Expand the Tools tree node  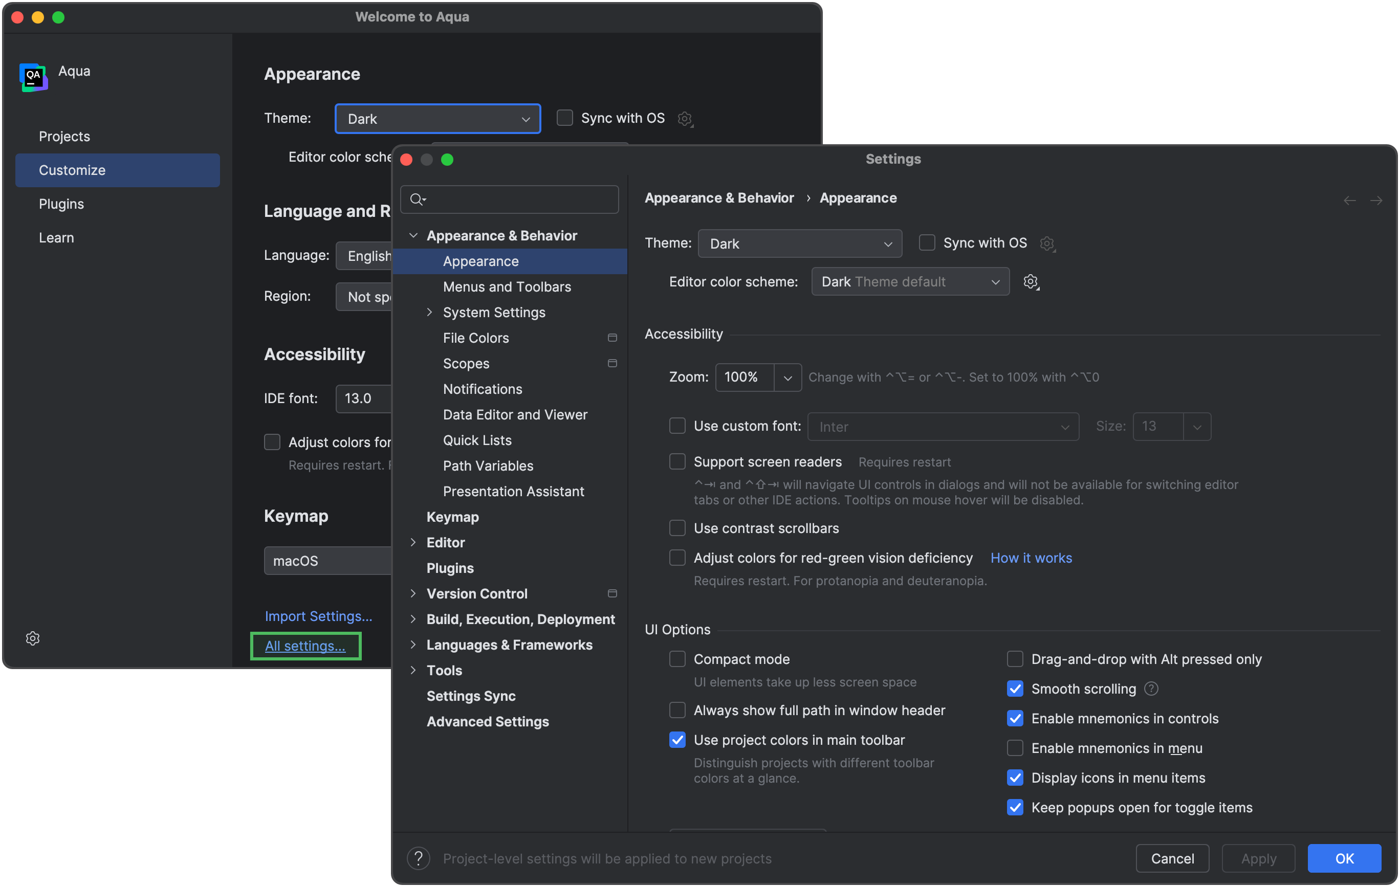(413, 670)
